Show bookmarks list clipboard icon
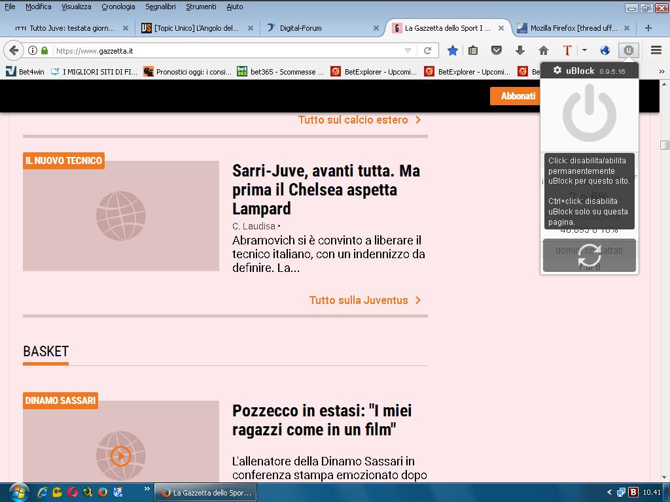Screen dimensions: 670x502 point(473,51)
